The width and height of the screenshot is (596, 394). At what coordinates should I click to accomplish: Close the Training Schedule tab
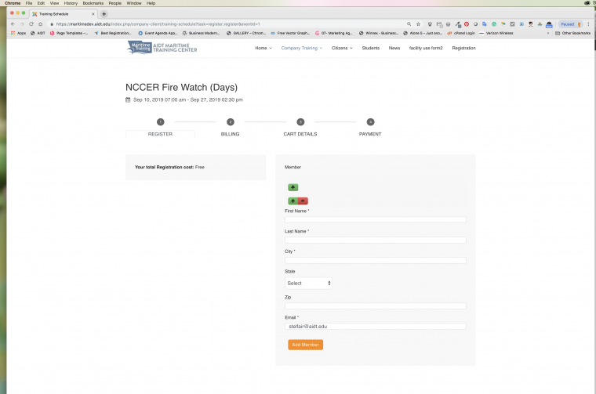pos(93,14)
